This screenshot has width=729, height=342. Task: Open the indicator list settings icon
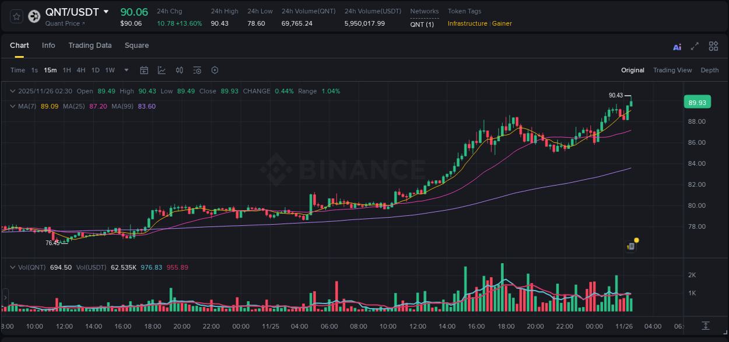click(x=197, y=70)
